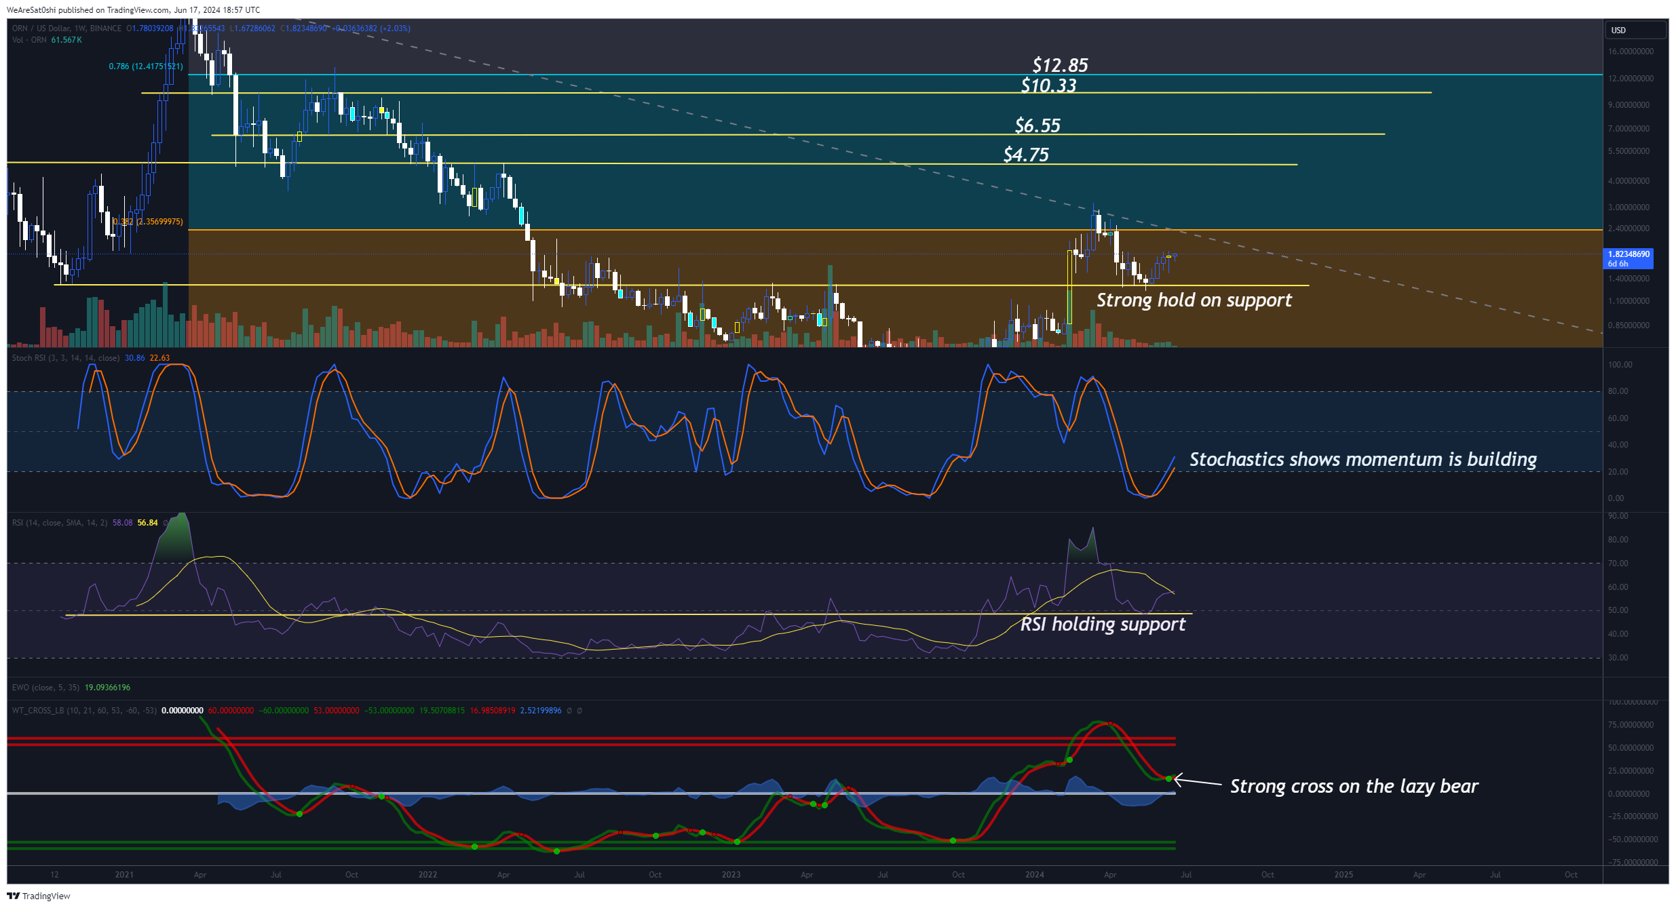Click the 16.00000000 price axis value

(1631, 52)
